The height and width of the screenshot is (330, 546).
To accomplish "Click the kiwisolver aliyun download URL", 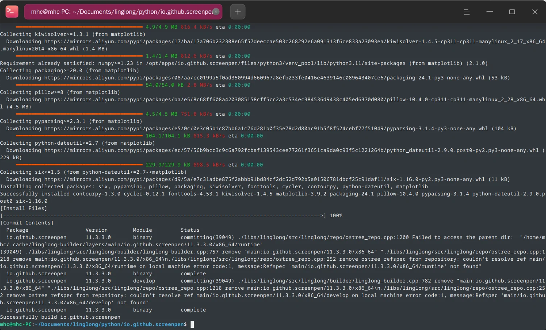I will [x=273, y=45].
